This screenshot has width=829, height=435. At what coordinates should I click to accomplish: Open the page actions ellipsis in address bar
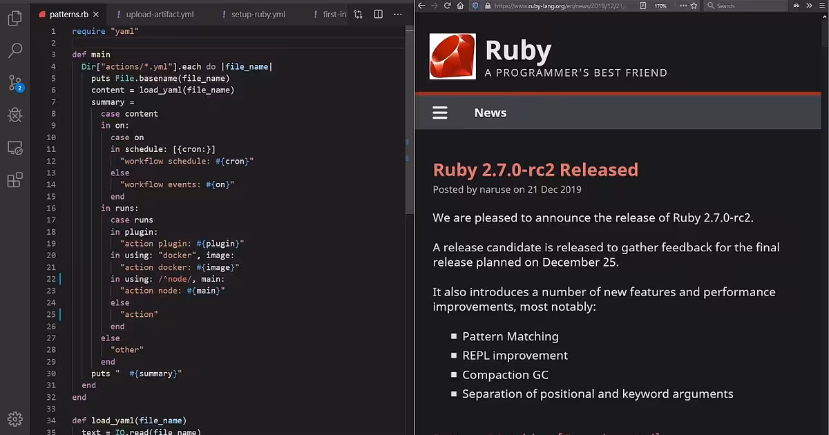coord(683,6)
